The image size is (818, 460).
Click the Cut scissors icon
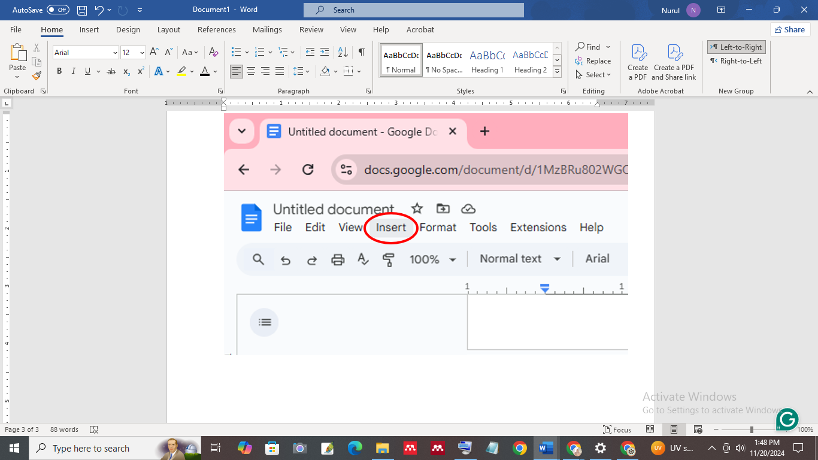point(37,48)
